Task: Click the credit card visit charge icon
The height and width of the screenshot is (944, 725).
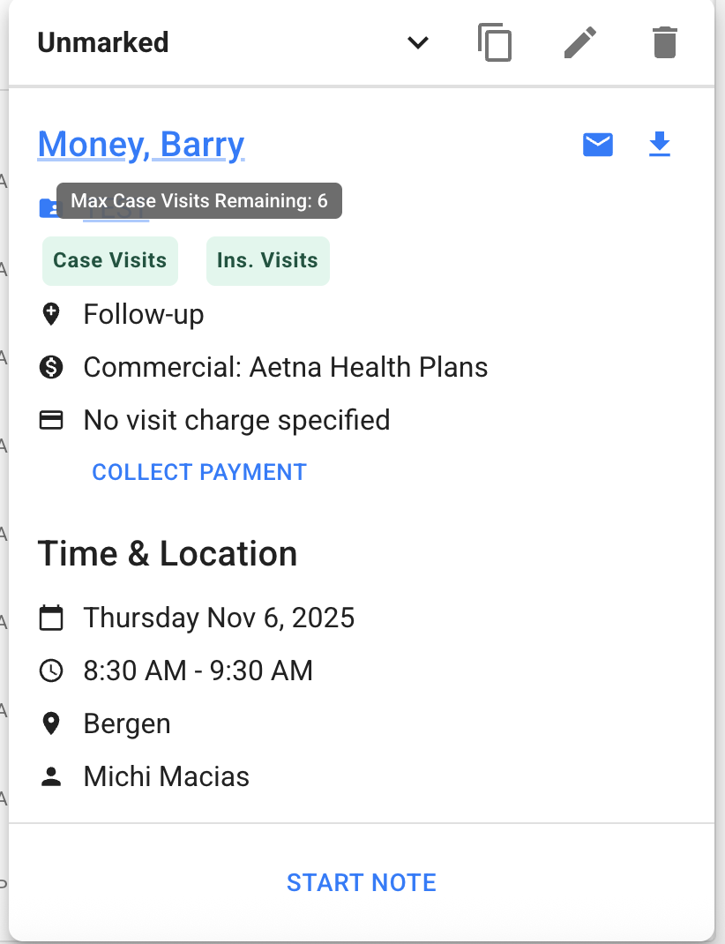Action: [x=52, y=420]
